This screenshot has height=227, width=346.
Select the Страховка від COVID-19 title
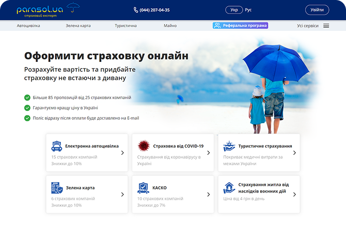(178, 146)
